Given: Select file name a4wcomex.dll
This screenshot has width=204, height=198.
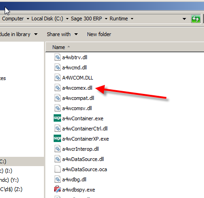Looking at the screenshot, I should 77,88.
